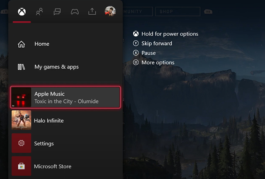Image resolution: width=265 pixels, height=179 pixels.
Task: Open the capture and share icon
Action: point(92,11)
